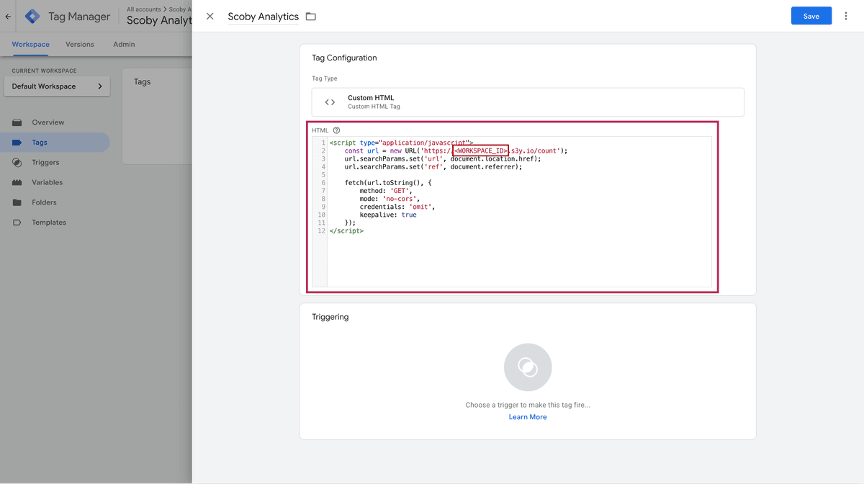Click inside the HTML code editor
The image size is (864, 484).
(x=518, y=259)
